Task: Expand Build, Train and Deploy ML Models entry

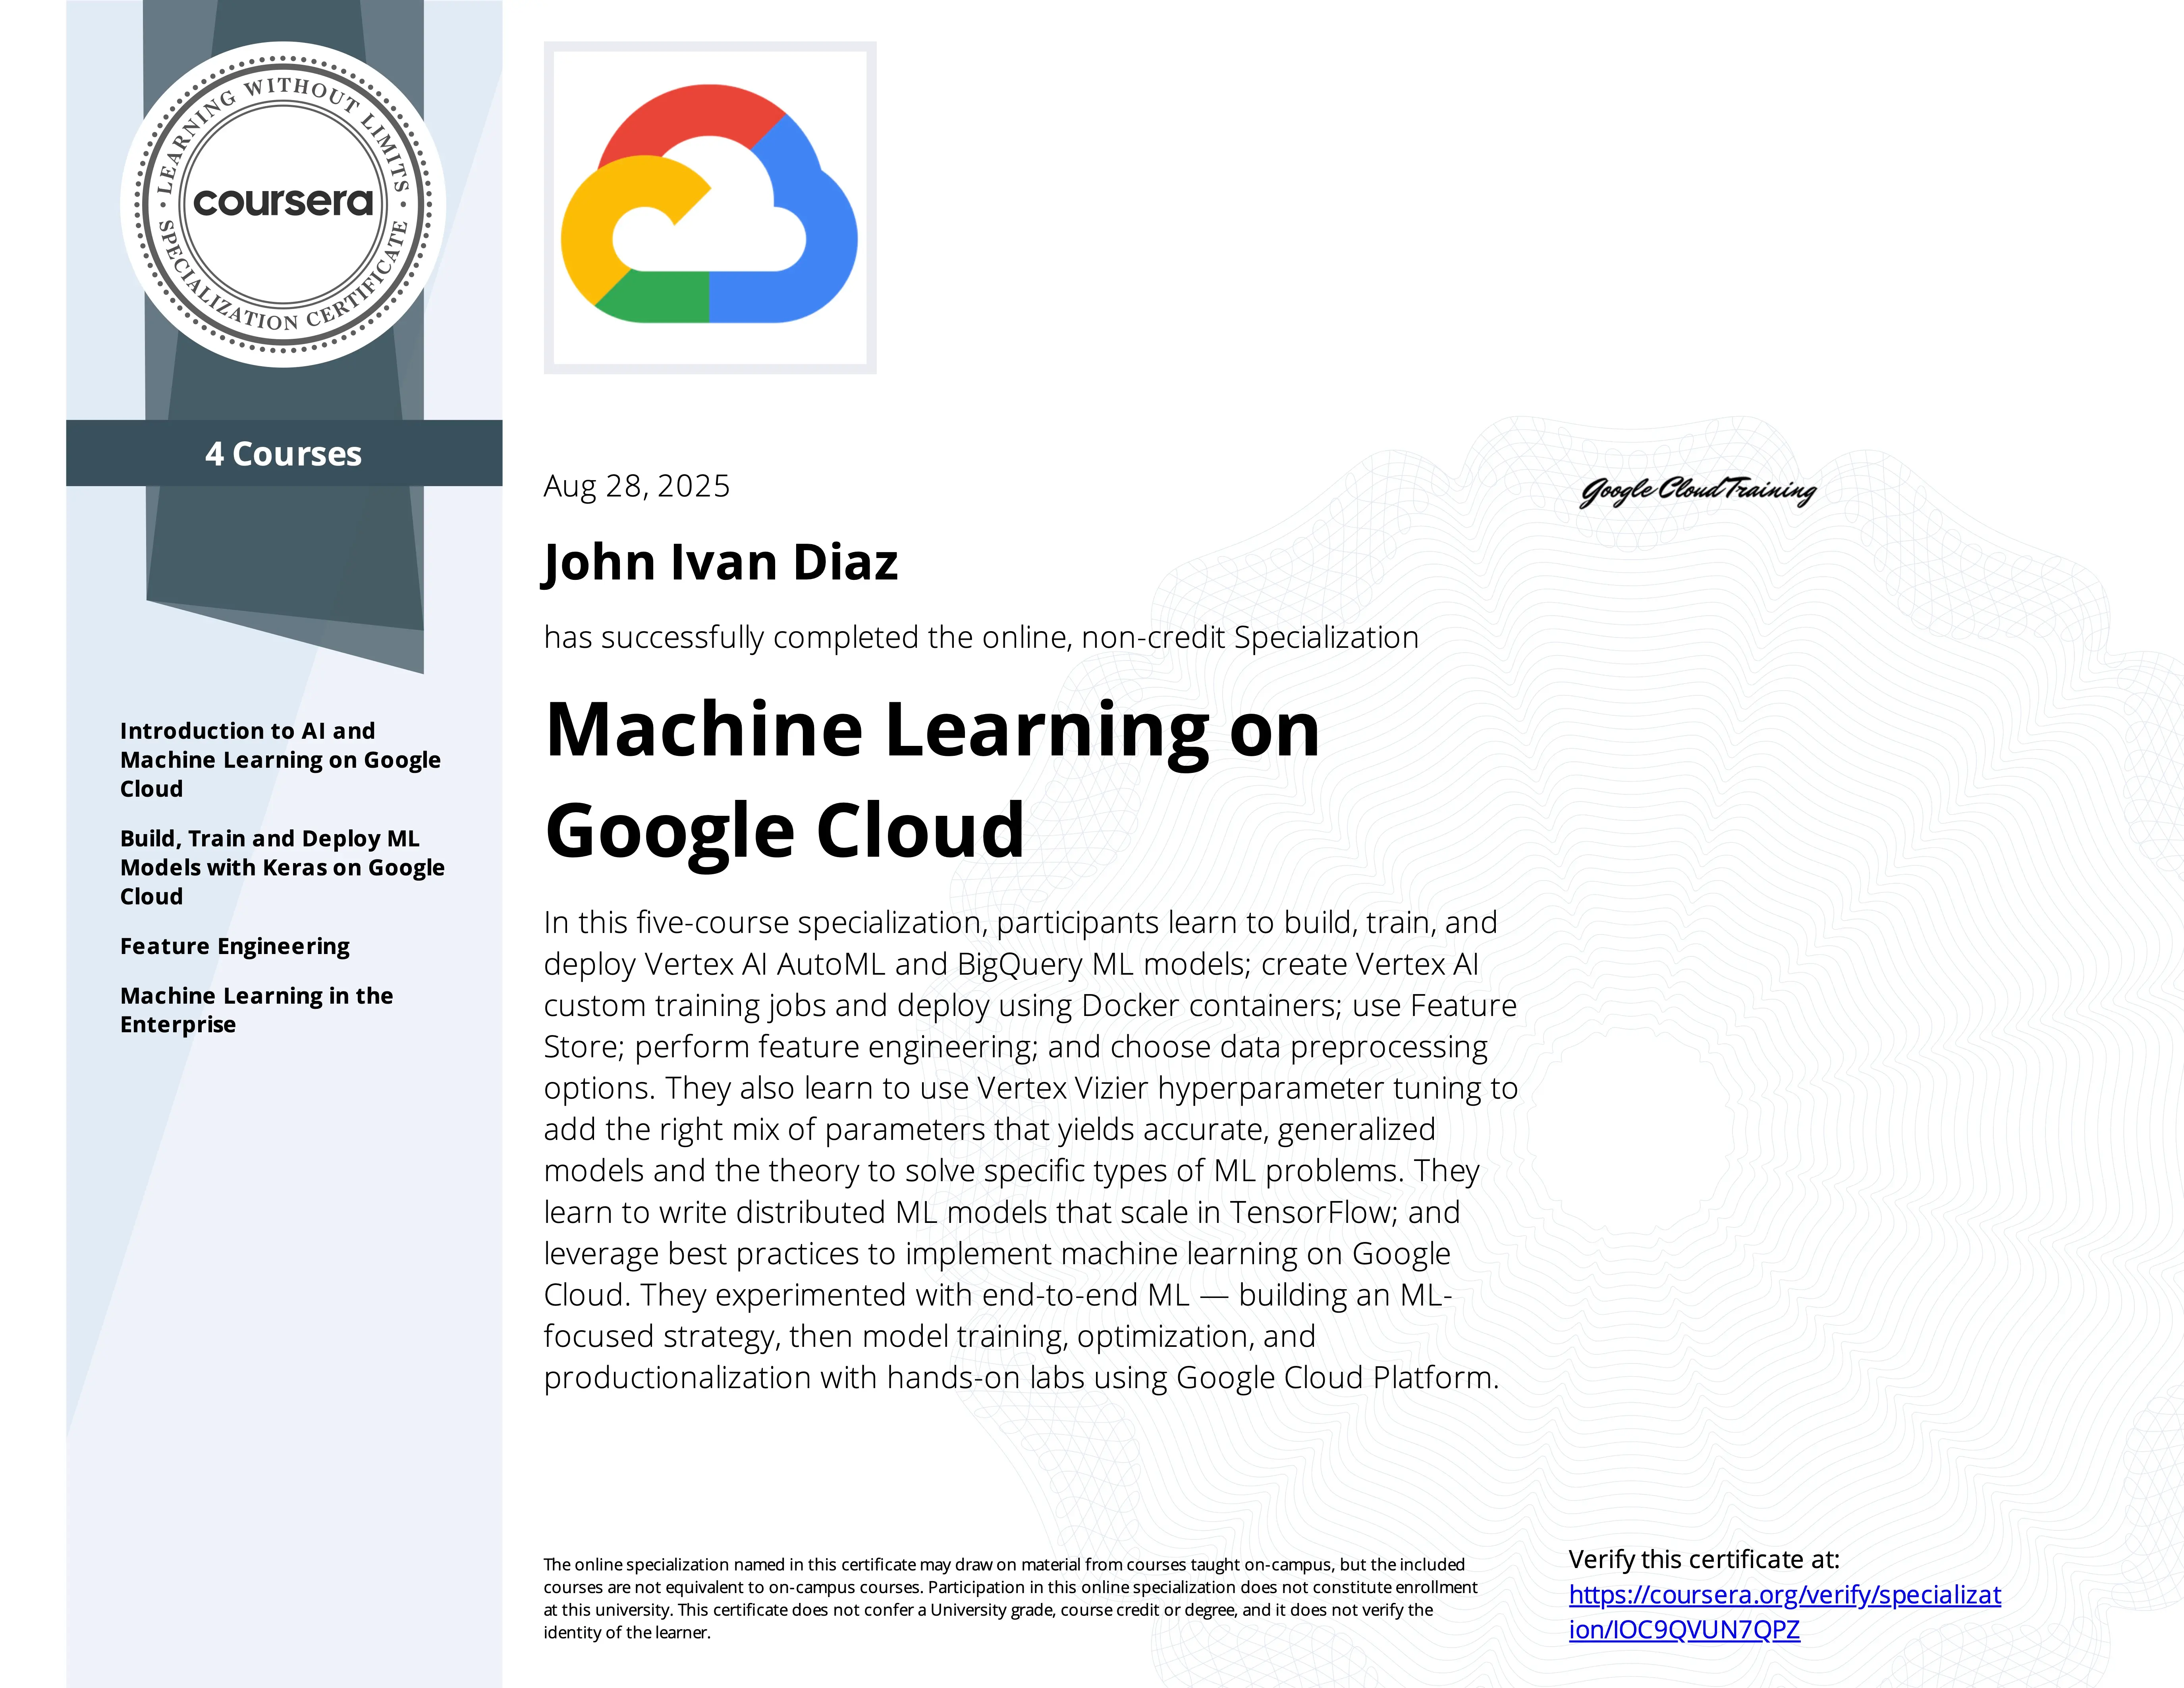Action: 283,867
